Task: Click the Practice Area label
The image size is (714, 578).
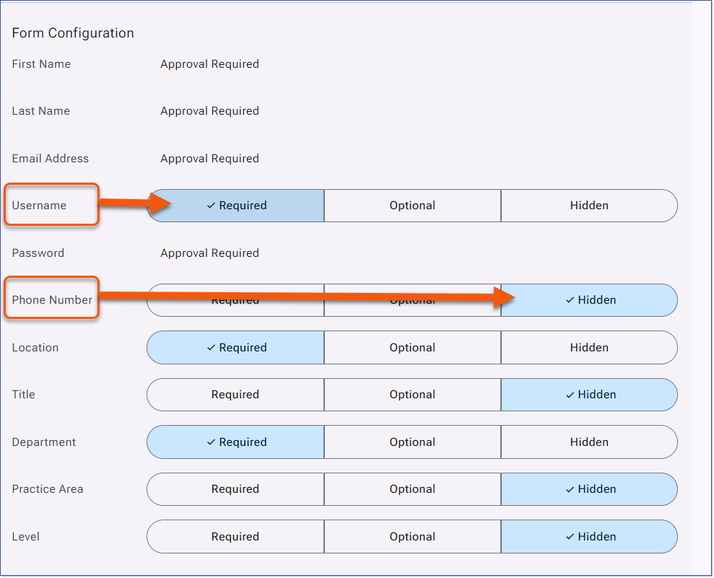Action: [48, 489]
